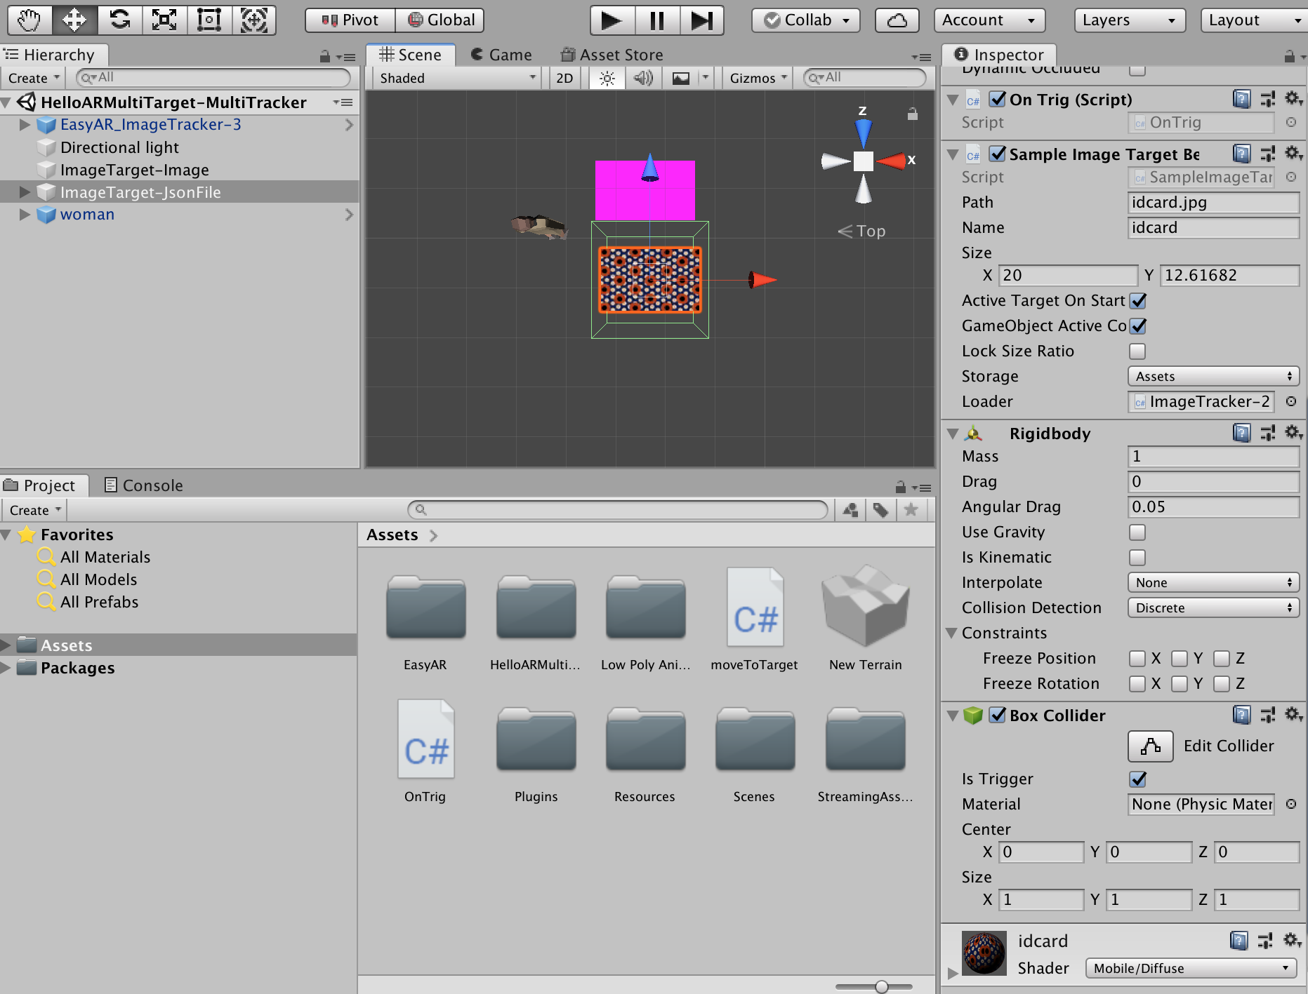
Task: Toggle Pivot handle position button
Action: 350,20
